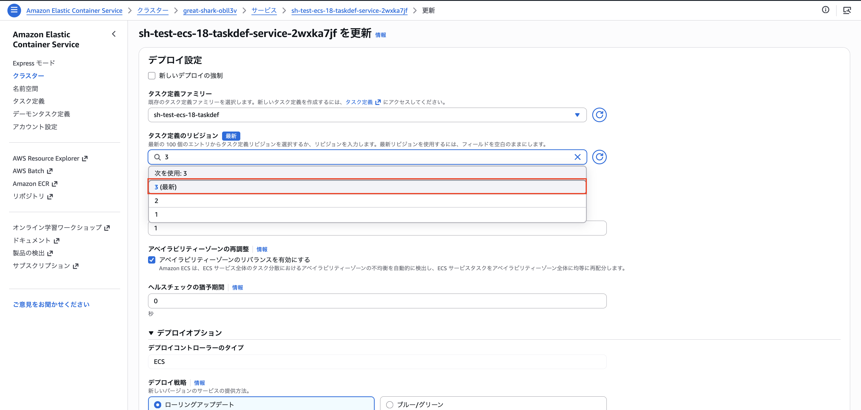861x410 pixels.
Task: Click 情報 next to ヘルスチェックの猶予期間
Action: coord(237,287)
